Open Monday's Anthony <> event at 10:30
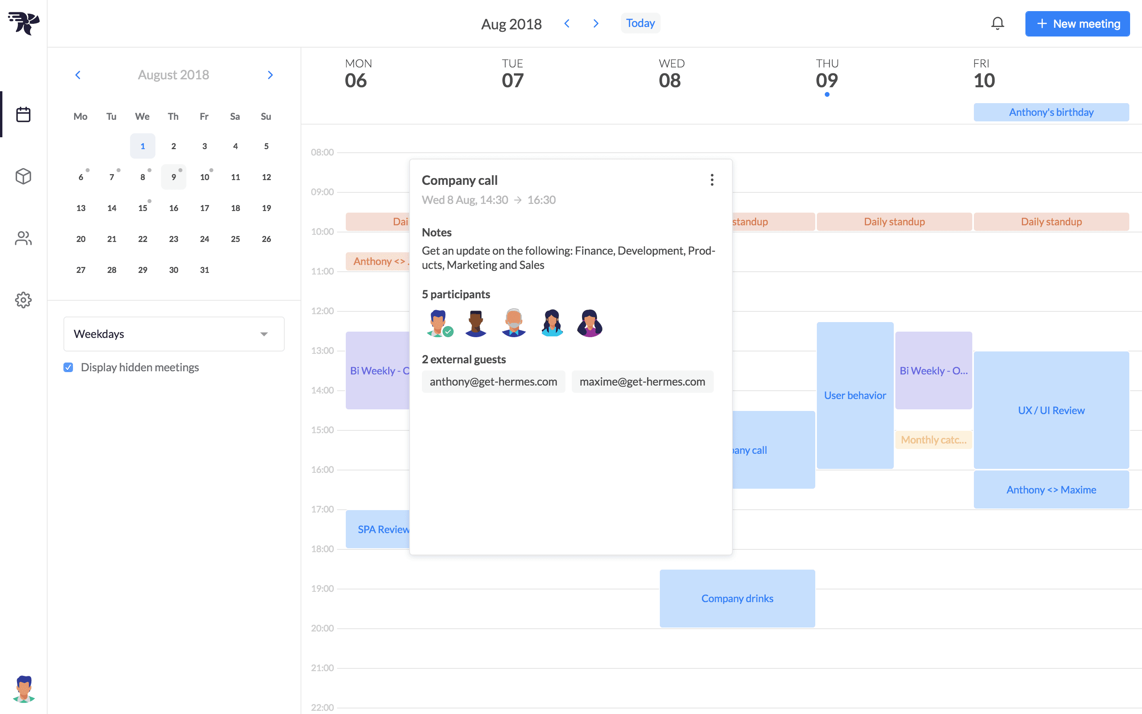1142x714 pixels. (x=377, y=261)
